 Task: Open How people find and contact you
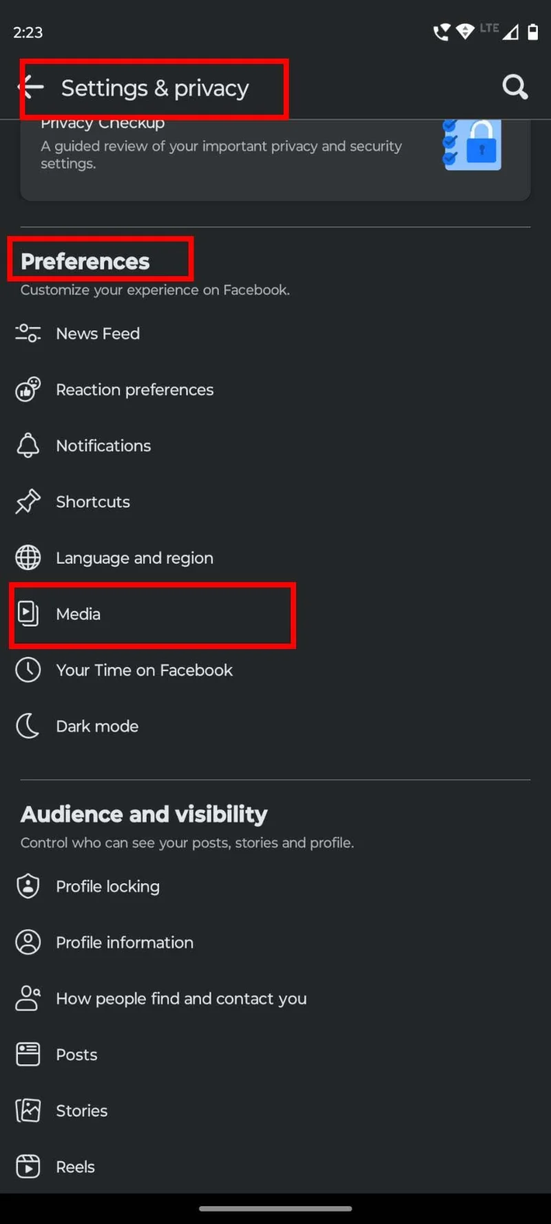(x=181, y=999)
